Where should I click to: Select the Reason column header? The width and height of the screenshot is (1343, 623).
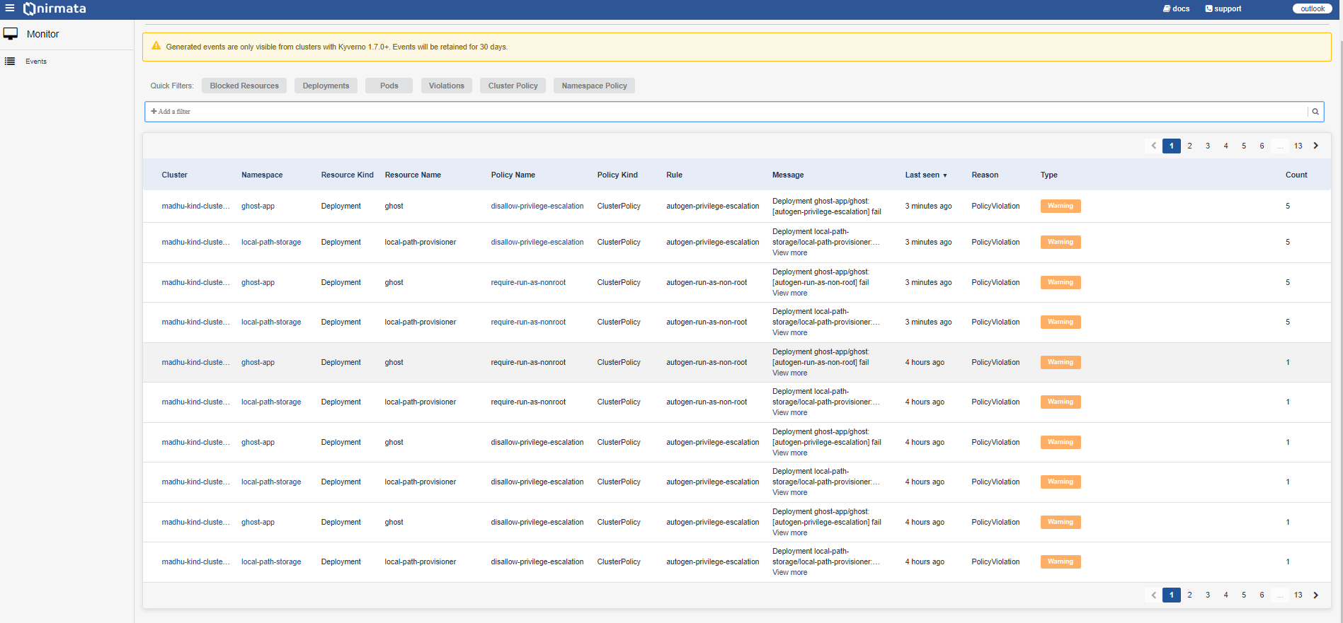[985, 175]
